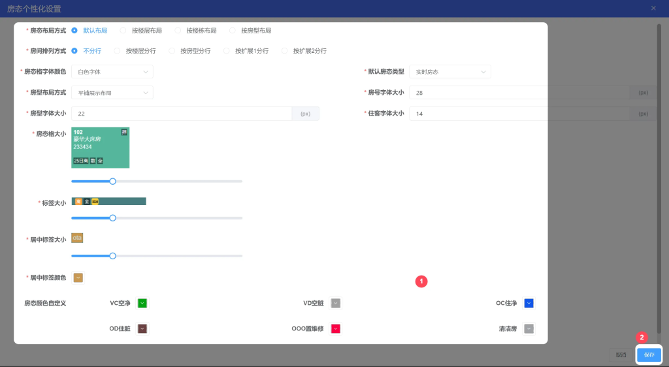The width and height of the screenshot is (669, 367).
Task: Click the 标签大小 slider handle
Action: pos(112,218)
